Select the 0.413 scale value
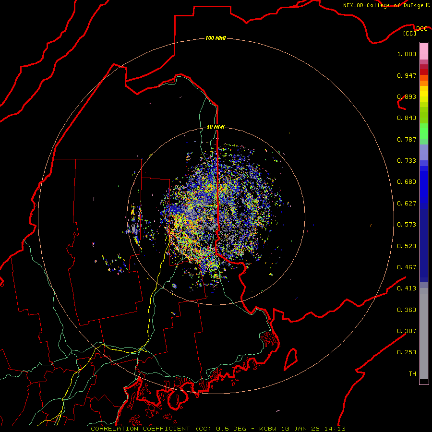 (x=407, y=288)
